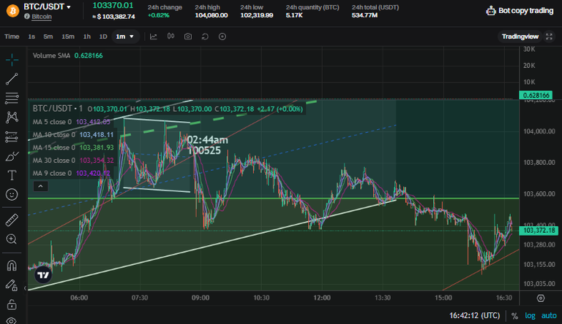Expand the chart to fullscreen

pos(549,36)
